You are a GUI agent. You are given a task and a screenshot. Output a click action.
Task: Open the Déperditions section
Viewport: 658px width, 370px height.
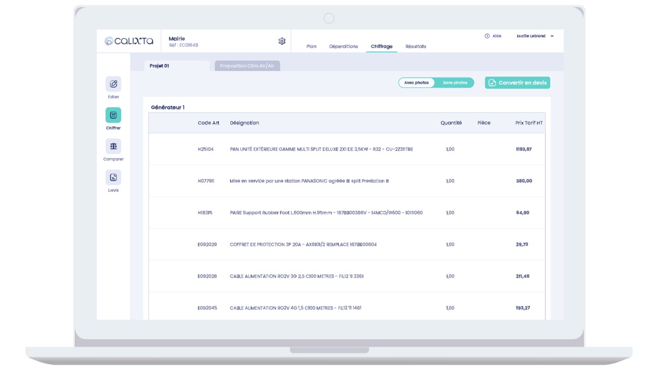point(343,46)
